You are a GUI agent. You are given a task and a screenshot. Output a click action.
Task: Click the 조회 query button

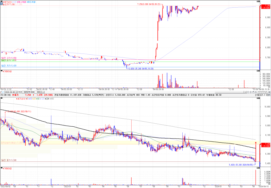pyautogui.click(x=32, y=92)
